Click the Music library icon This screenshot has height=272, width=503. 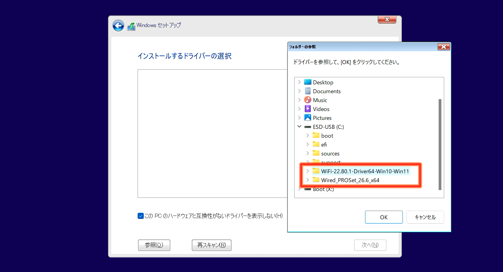pyautogui.click(x=307, y=100)
